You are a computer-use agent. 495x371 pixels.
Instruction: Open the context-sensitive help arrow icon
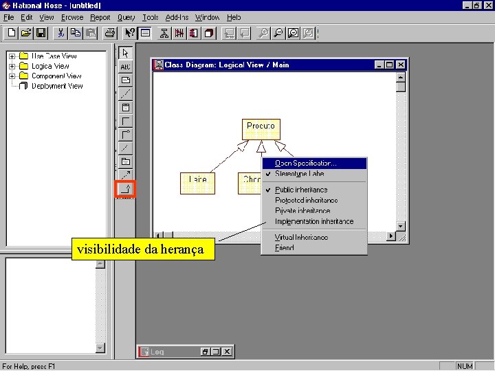click(130, 33)
